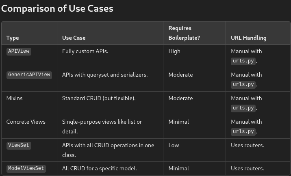Click the Low boilerplate value
This screenshot has height=176, width=291.
click(174, 145)
